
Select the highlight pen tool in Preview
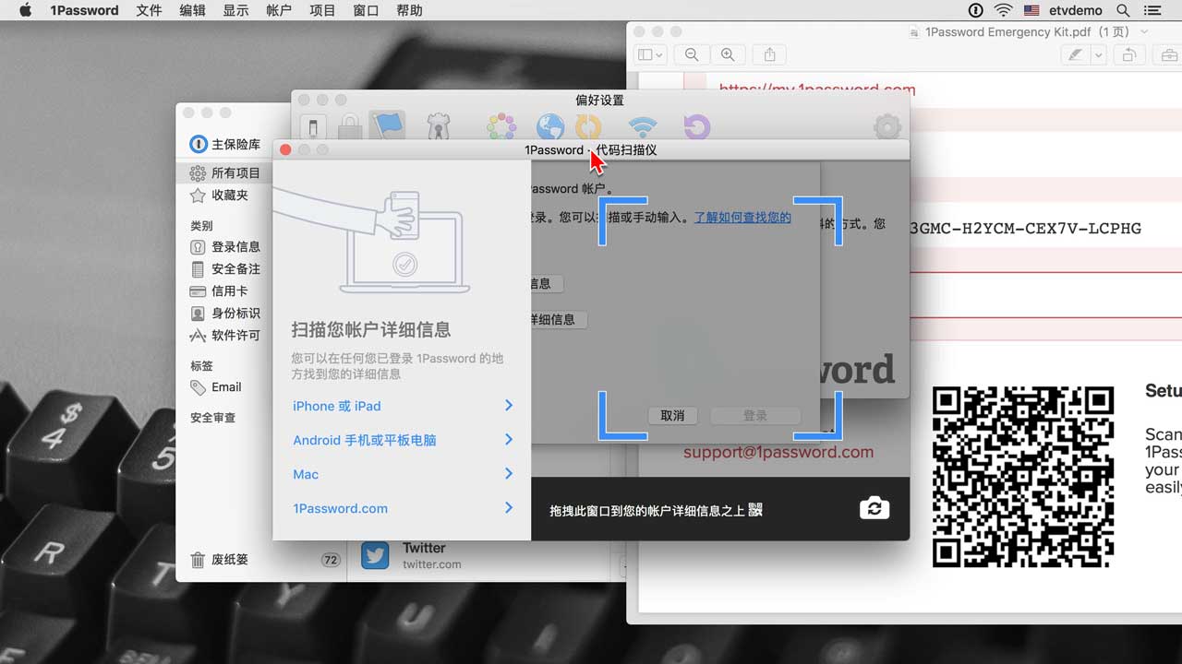pyautogui.click(x=1076, y=55)
